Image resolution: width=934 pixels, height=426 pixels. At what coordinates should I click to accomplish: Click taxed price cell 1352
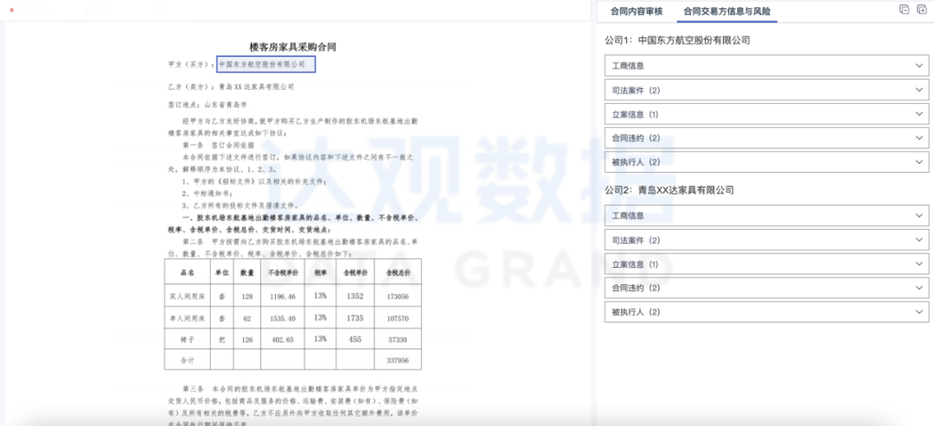pyautogui.click(x=355, y=295)
